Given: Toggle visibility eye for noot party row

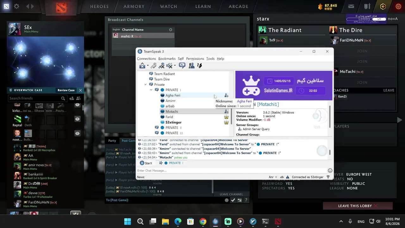Looking at the screenshot, I should [x=78, y=133].
